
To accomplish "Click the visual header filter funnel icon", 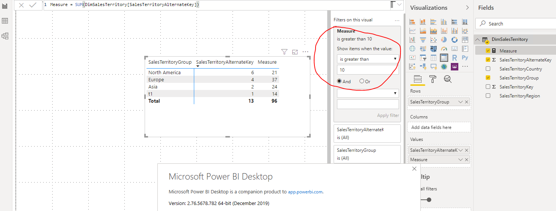I will [x=284, y=52].
